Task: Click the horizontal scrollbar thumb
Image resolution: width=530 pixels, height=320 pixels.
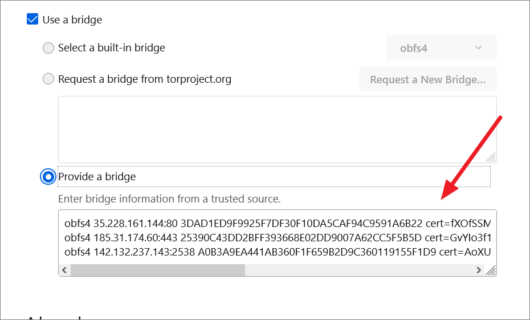Action: click(157, 270)
